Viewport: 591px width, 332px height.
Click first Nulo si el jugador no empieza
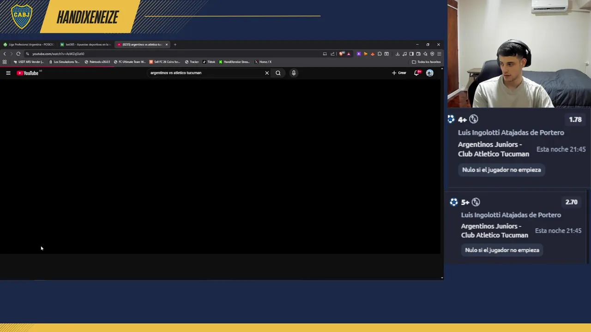pos(501,170)
